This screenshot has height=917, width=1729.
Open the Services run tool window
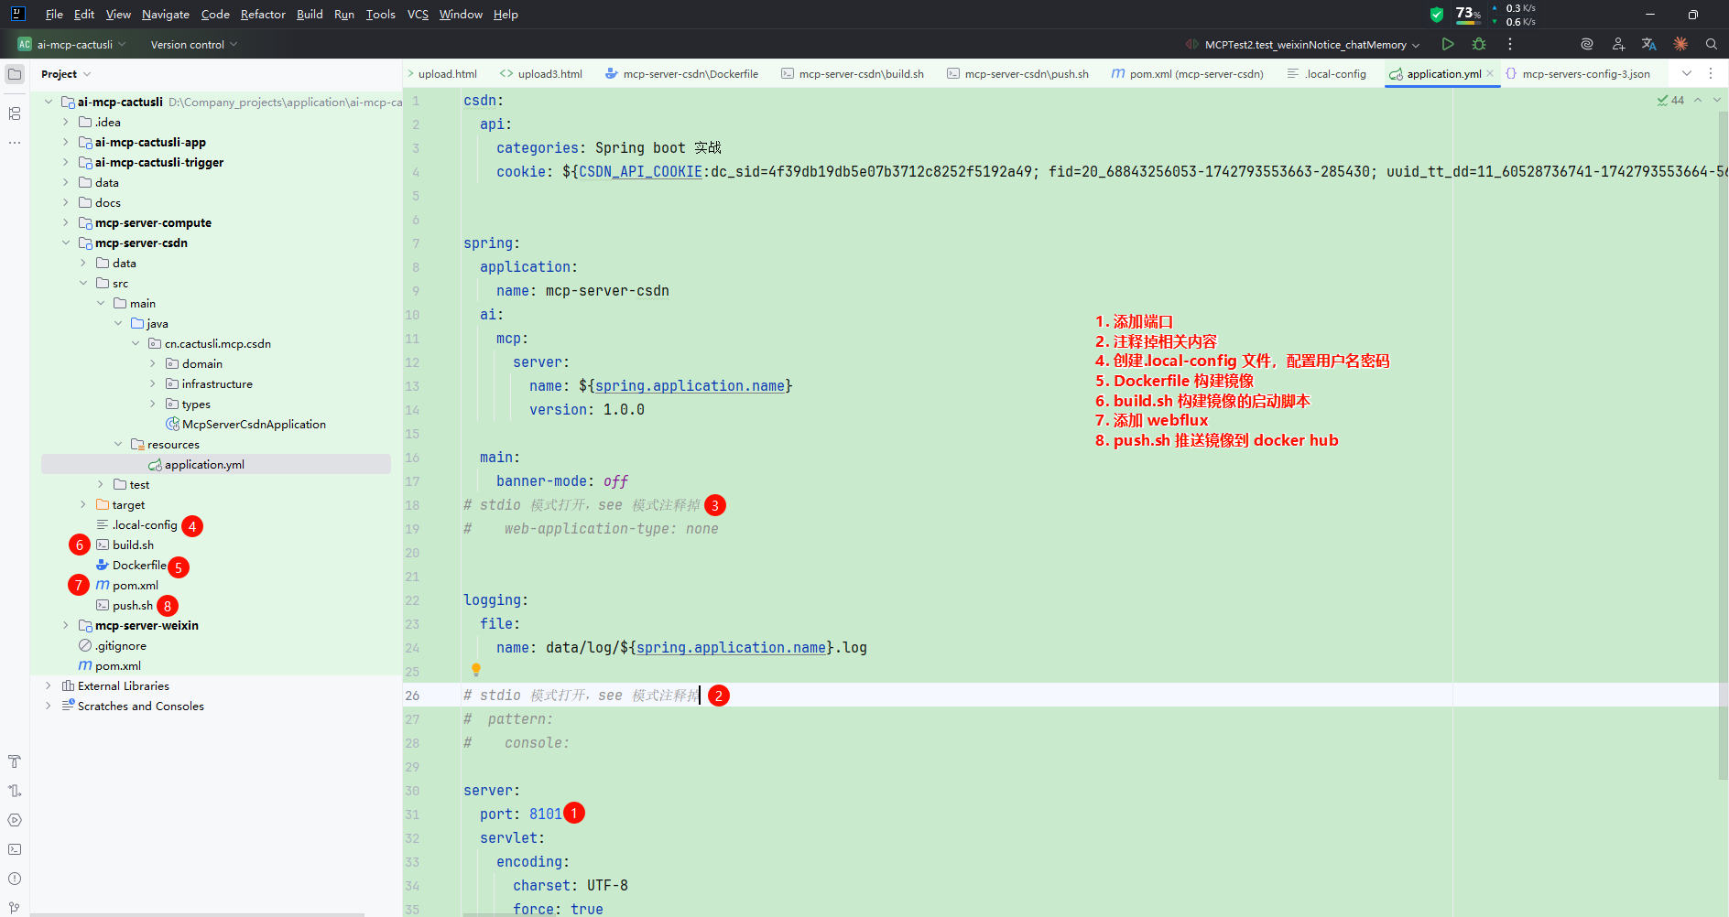pos(15,820)
